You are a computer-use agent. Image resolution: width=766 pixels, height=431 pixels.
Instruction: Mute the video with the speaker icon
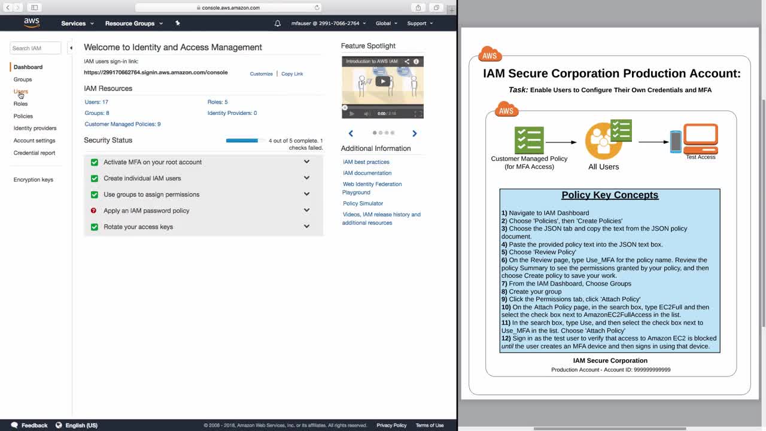tap(367, 114)
